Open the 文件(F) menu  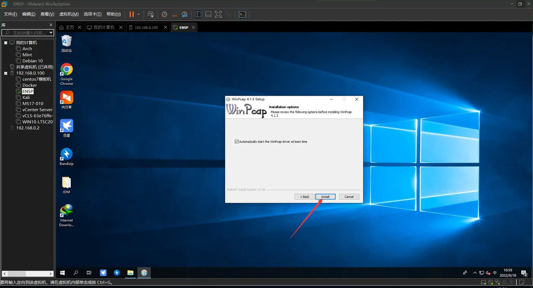[11, 14]
